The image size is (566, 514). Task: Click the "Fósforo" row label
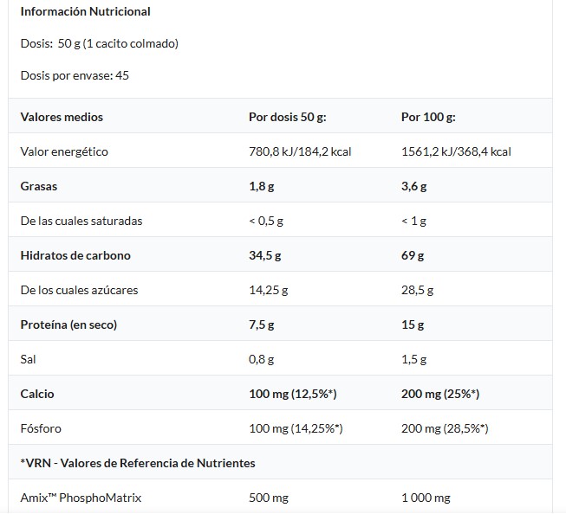[41, 428]
